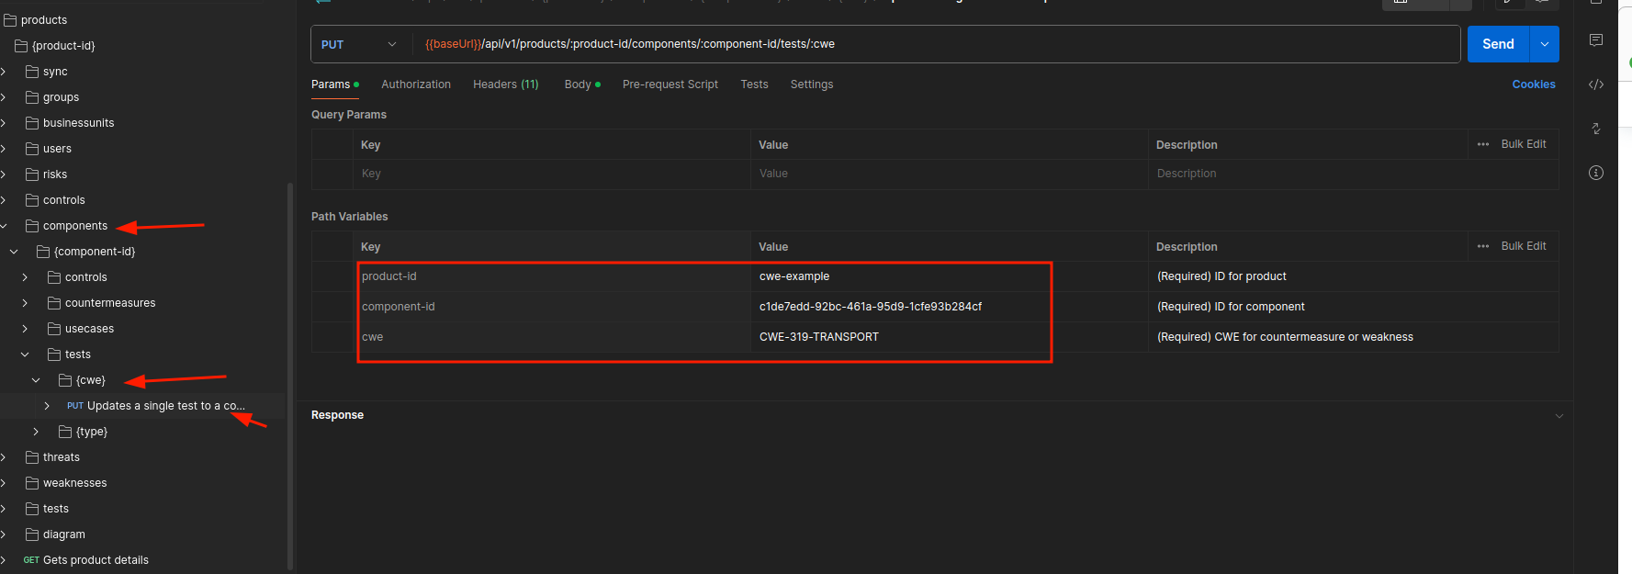The width and height of the screenshot is (1632, 574).
Task: Click the empty Query Params Value field
Action: point(950,174)
